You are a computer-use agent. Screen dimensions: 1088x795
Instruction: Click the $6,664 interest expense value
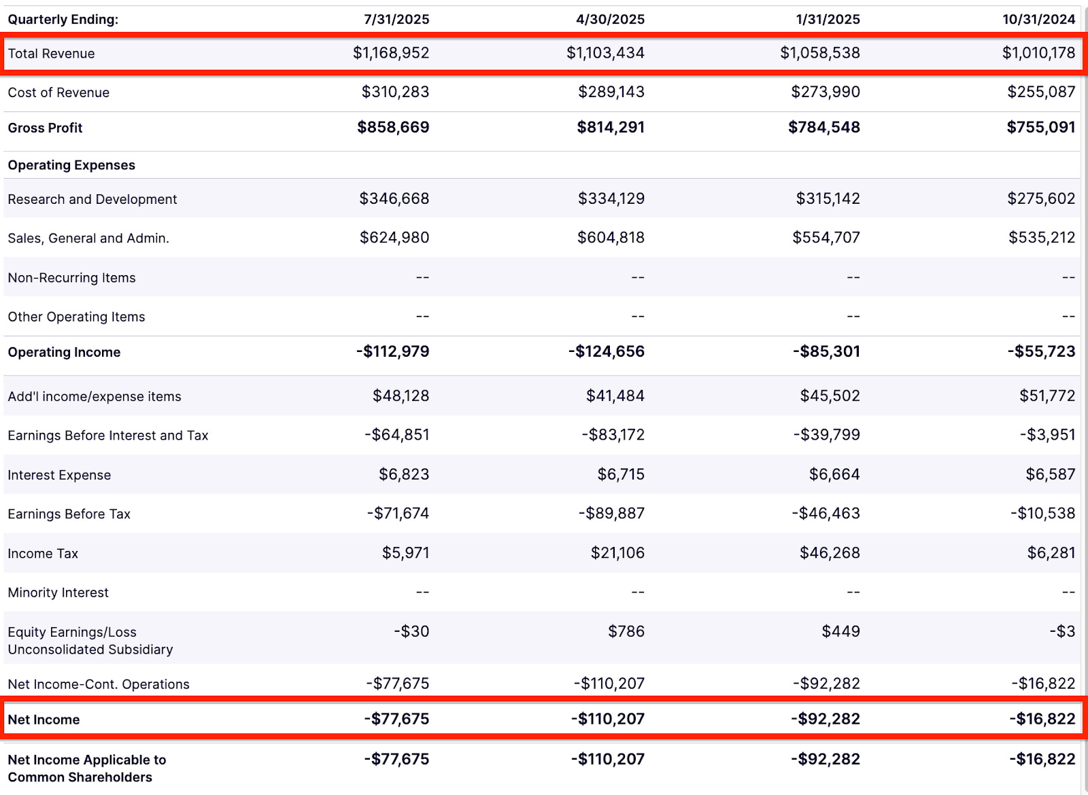click(834, 474)
